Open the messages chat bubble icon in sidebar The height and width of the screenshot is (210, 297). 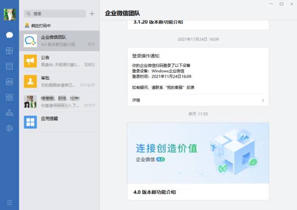9,35
